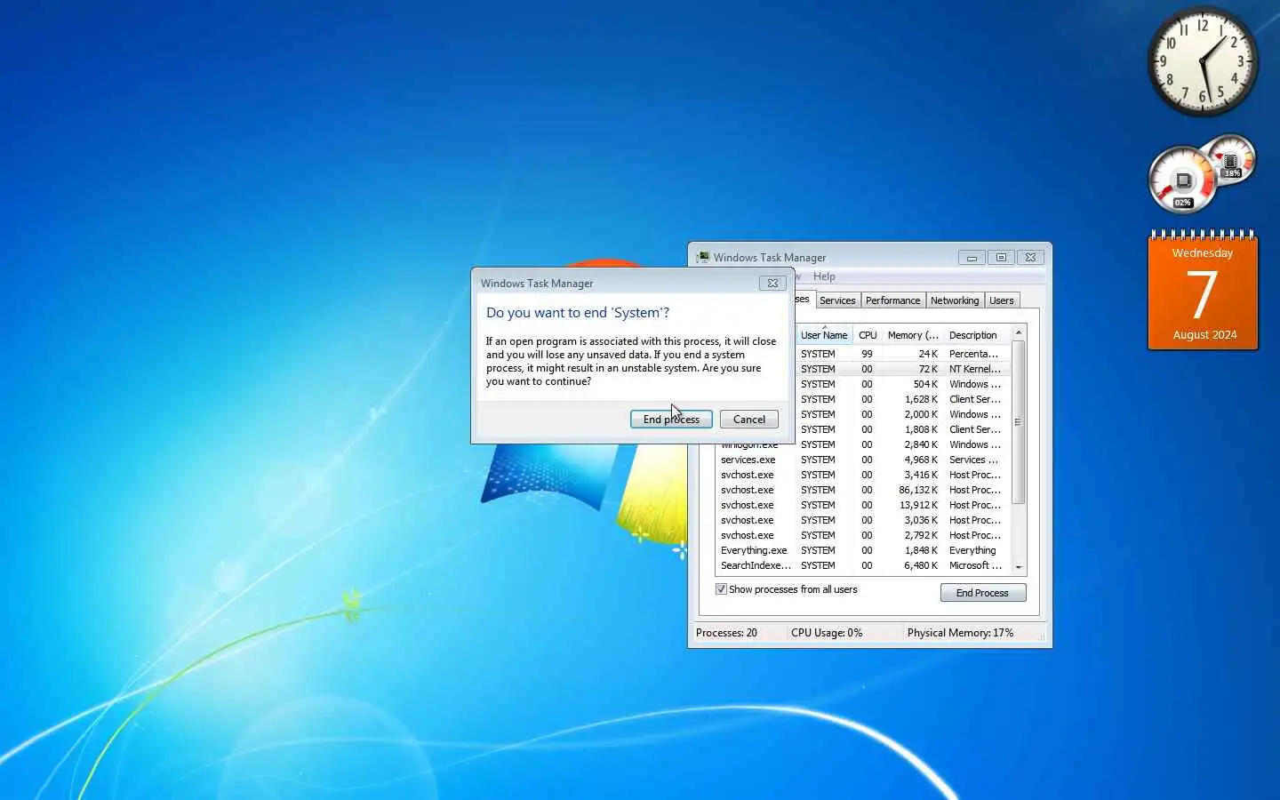Sort by the User Name column header
Viewport: 1280px width, 800px height.
[824, 335]
